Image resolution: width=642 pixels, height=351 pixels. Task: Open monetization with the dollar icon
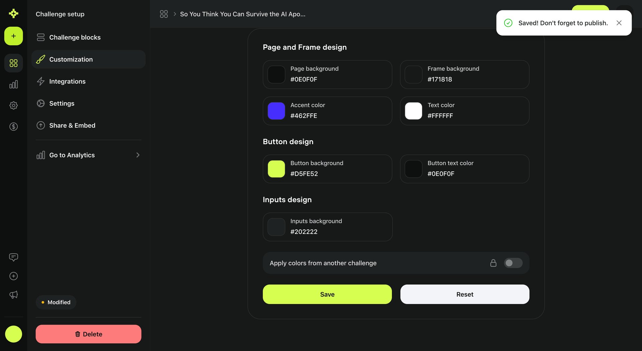tap(13, 126)
